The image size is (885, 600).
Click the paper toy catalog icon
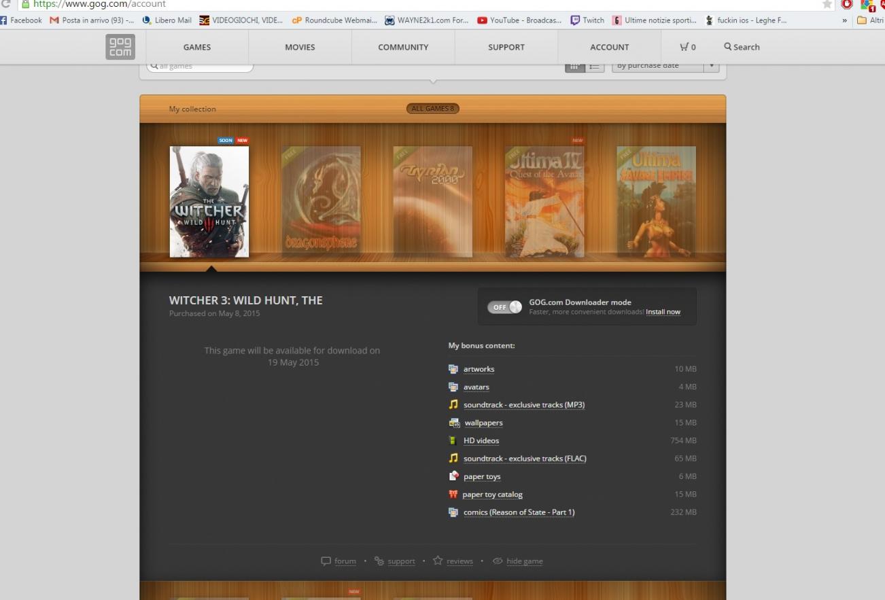(453, 494)
